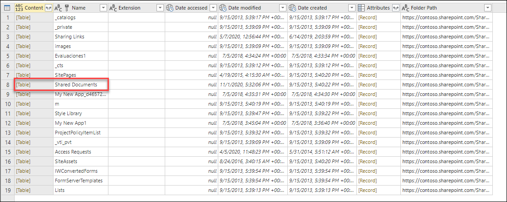Open [Record] link in FormServerTemplates row
Viewport: 507px width, 202px height.
point(367,181)
